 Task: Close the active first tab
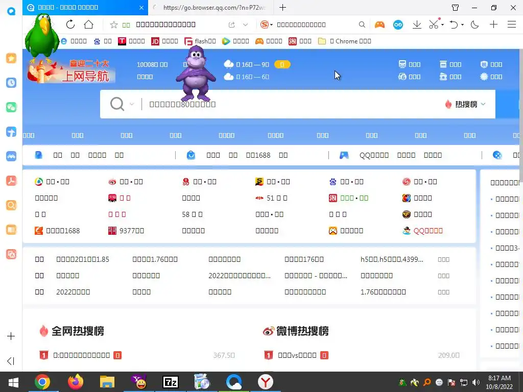pyautogui.click(x=141, y=8)
